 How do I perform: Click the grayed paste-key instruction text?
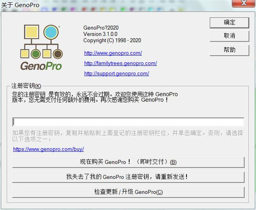click(128, 136)
